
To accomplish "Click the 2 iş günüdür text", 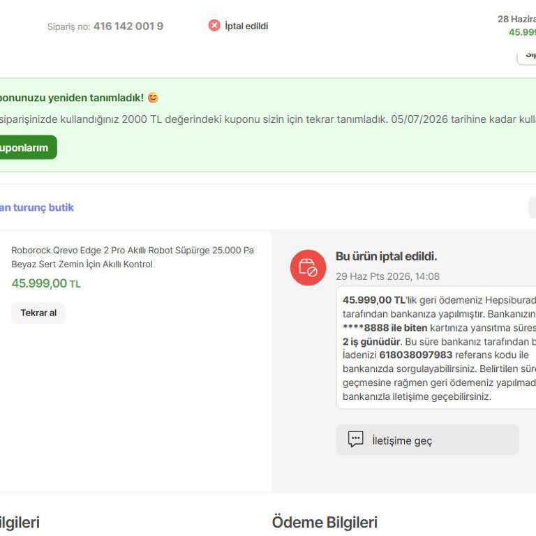I will 371,341.
